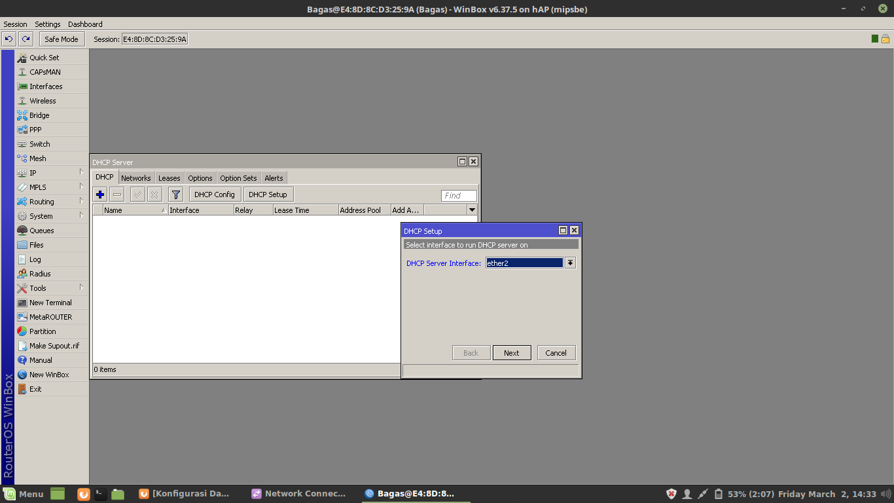Click Cancel in DHCP Setup dialog
The width and height of the screenshot is (894, 503).
click(x=556, y=353)
